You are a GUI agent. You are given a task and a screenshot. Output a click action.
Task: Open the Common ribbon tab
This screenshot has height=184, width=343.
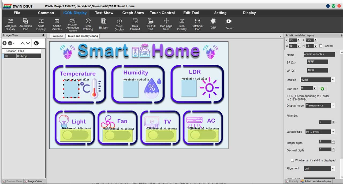point(46,13)
